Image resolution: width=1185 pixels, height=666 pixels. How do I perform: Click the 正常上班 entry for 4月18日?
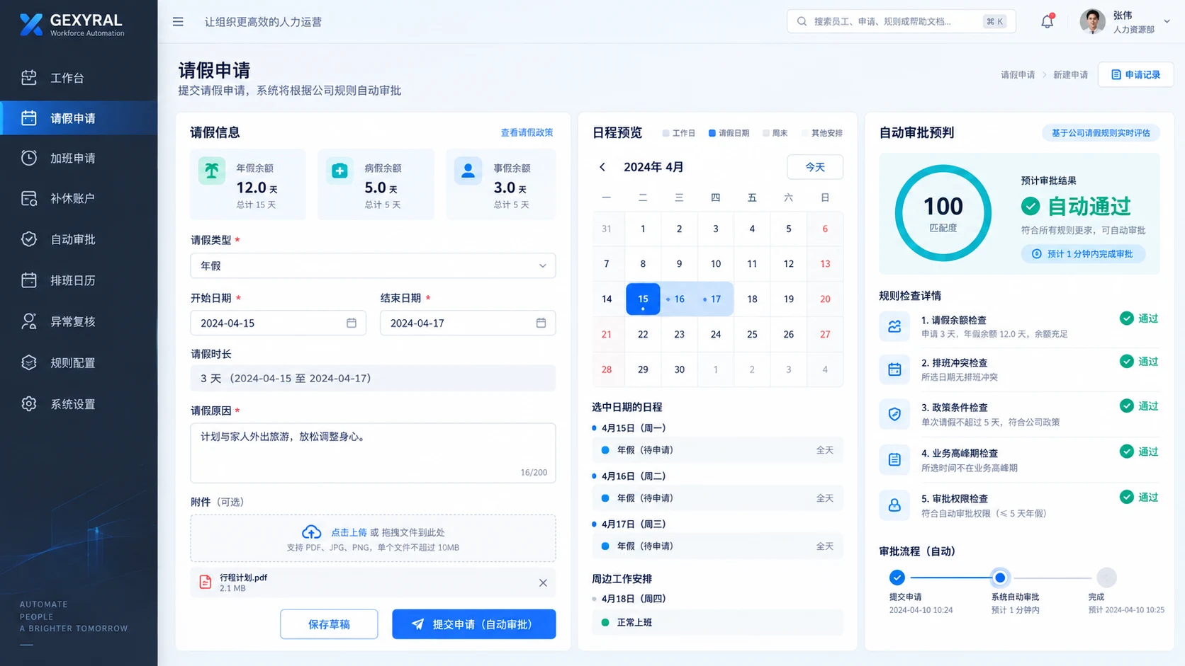coord(717,622)
